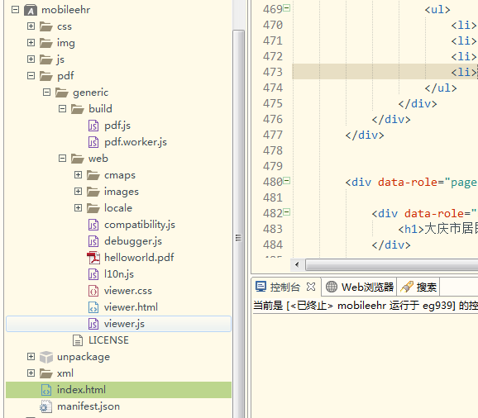Select the LICENSE file name

[109, 340]
